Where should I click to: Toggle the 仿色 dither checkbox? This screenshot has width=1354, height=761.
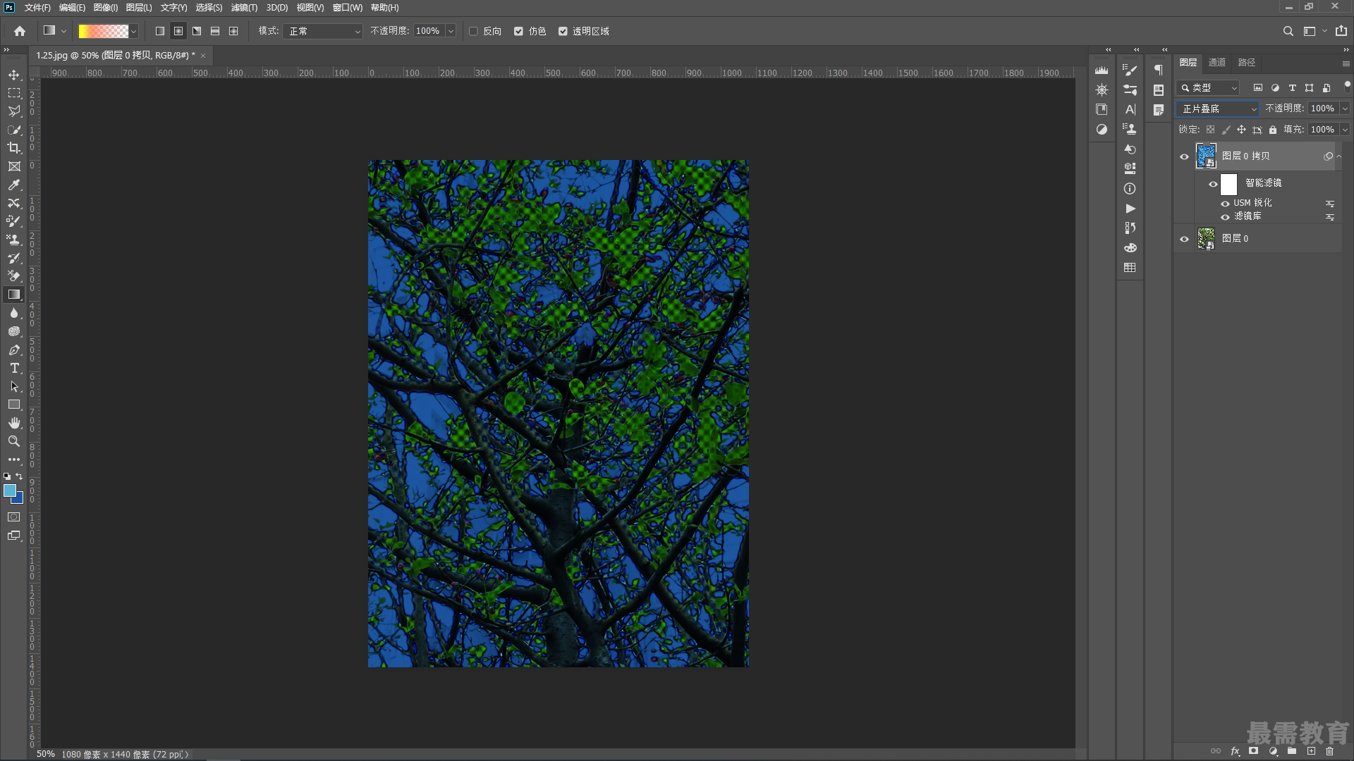pyautogui.click(x=518, y=31)
